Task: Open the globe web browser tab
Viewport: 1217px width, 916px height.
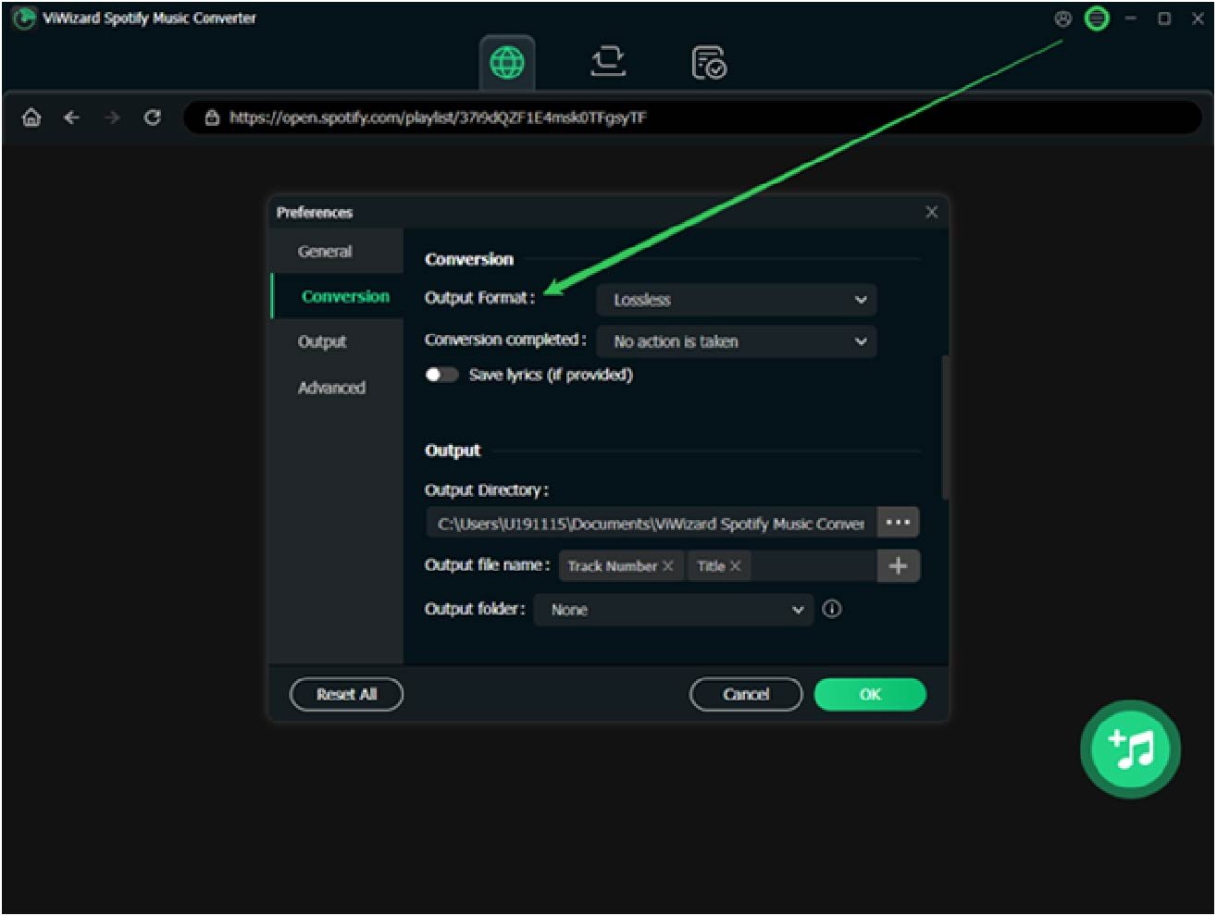Action: pyautogui.click(x=506, y=63)
